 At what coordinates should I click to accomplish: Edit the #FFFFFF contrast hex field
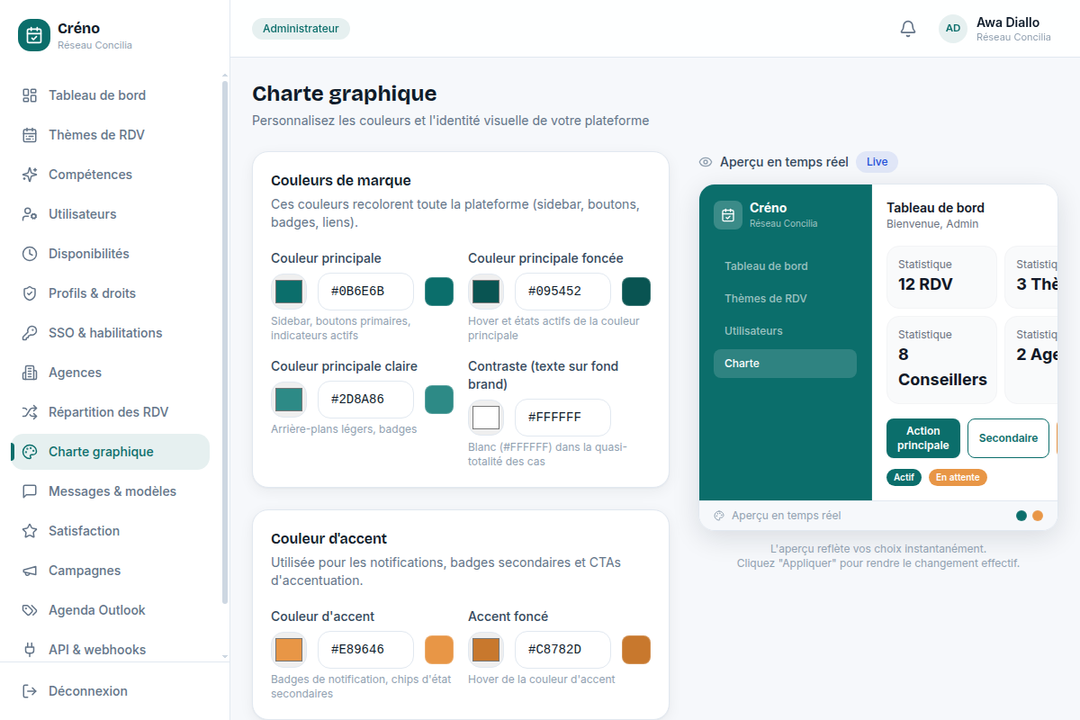pos(562,418)
